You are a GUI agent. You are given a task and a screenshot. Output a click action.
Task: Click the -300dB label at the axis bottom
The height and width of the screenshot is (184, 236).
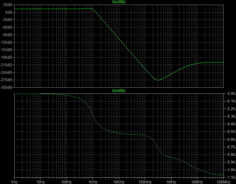click(7, 87)
